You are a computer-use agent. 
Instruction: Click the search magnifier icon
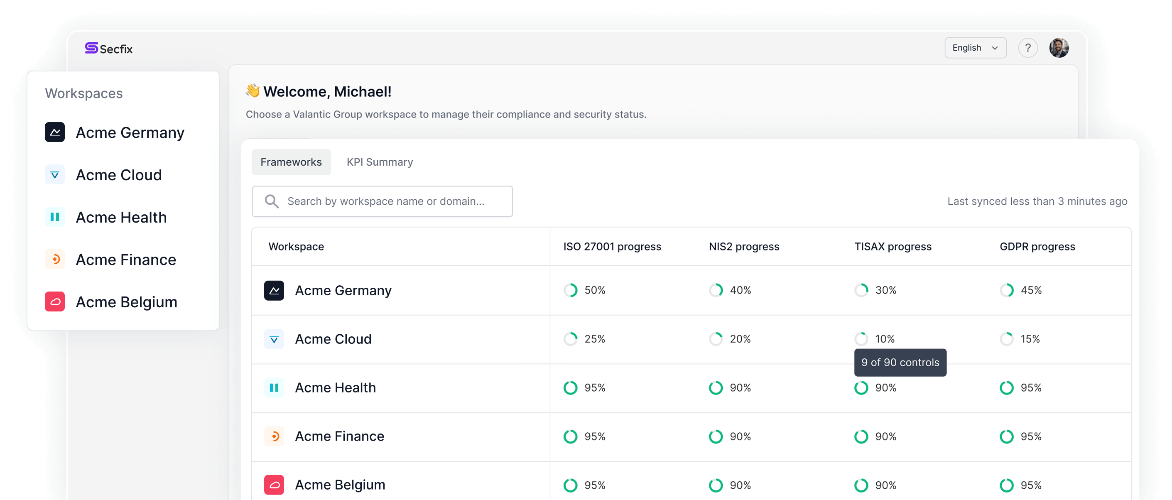pos(272,201)
